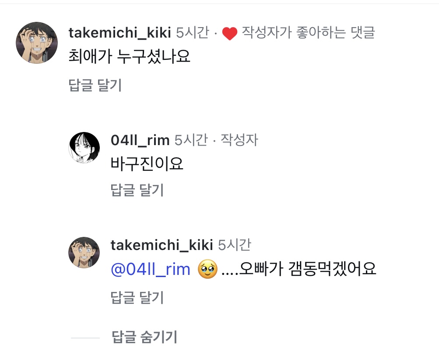Image resolution: width=439 pixels, height=361 pixels.
Task: Follow the blue @04ll_rim mention link
Action: (151, 270)
